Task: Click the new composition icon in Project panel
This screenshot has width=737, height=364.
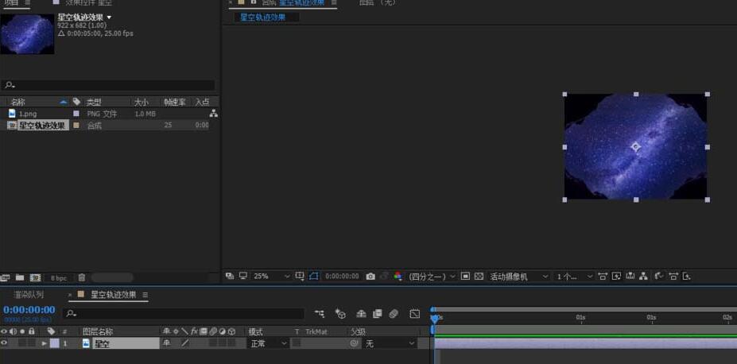Action: point(35,277)
